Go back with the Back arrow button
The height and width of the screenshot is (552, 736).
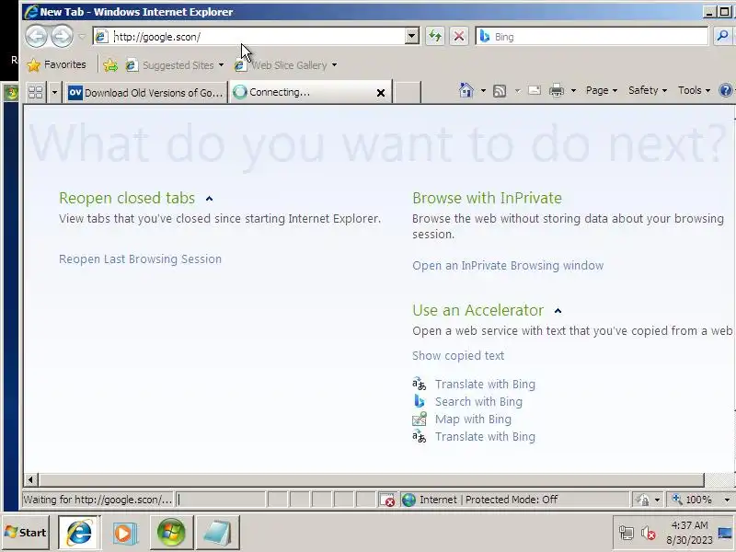click(36, 36)
